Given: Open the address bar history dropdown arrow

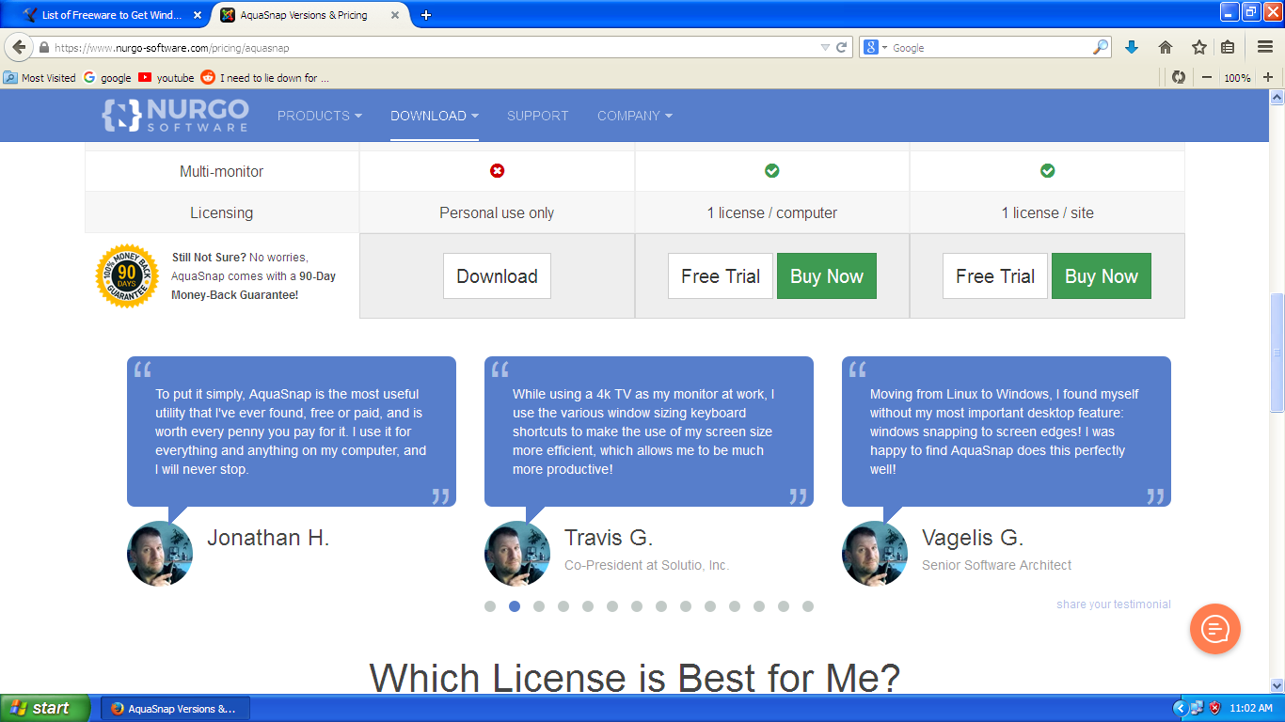Looking at the screenshot, I should click(825, 47).
